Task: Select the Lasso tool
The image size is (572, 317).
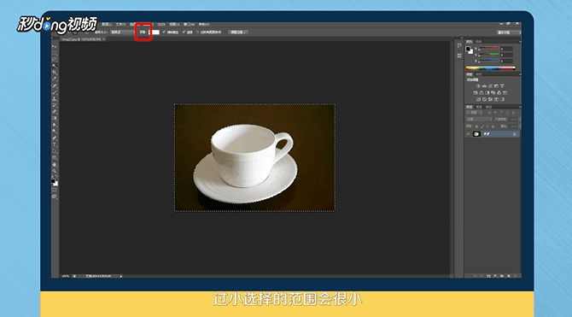Action: click(x=55, y=59)
